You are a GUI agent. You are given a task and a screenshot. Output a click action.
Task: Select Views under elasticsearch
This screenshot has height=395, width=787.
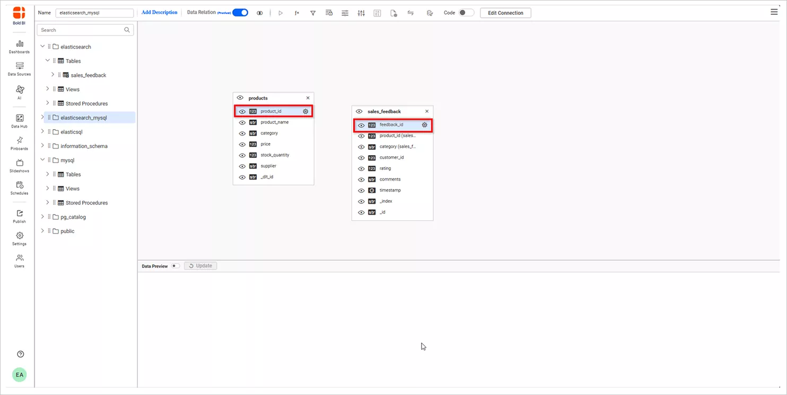(73, 89)
